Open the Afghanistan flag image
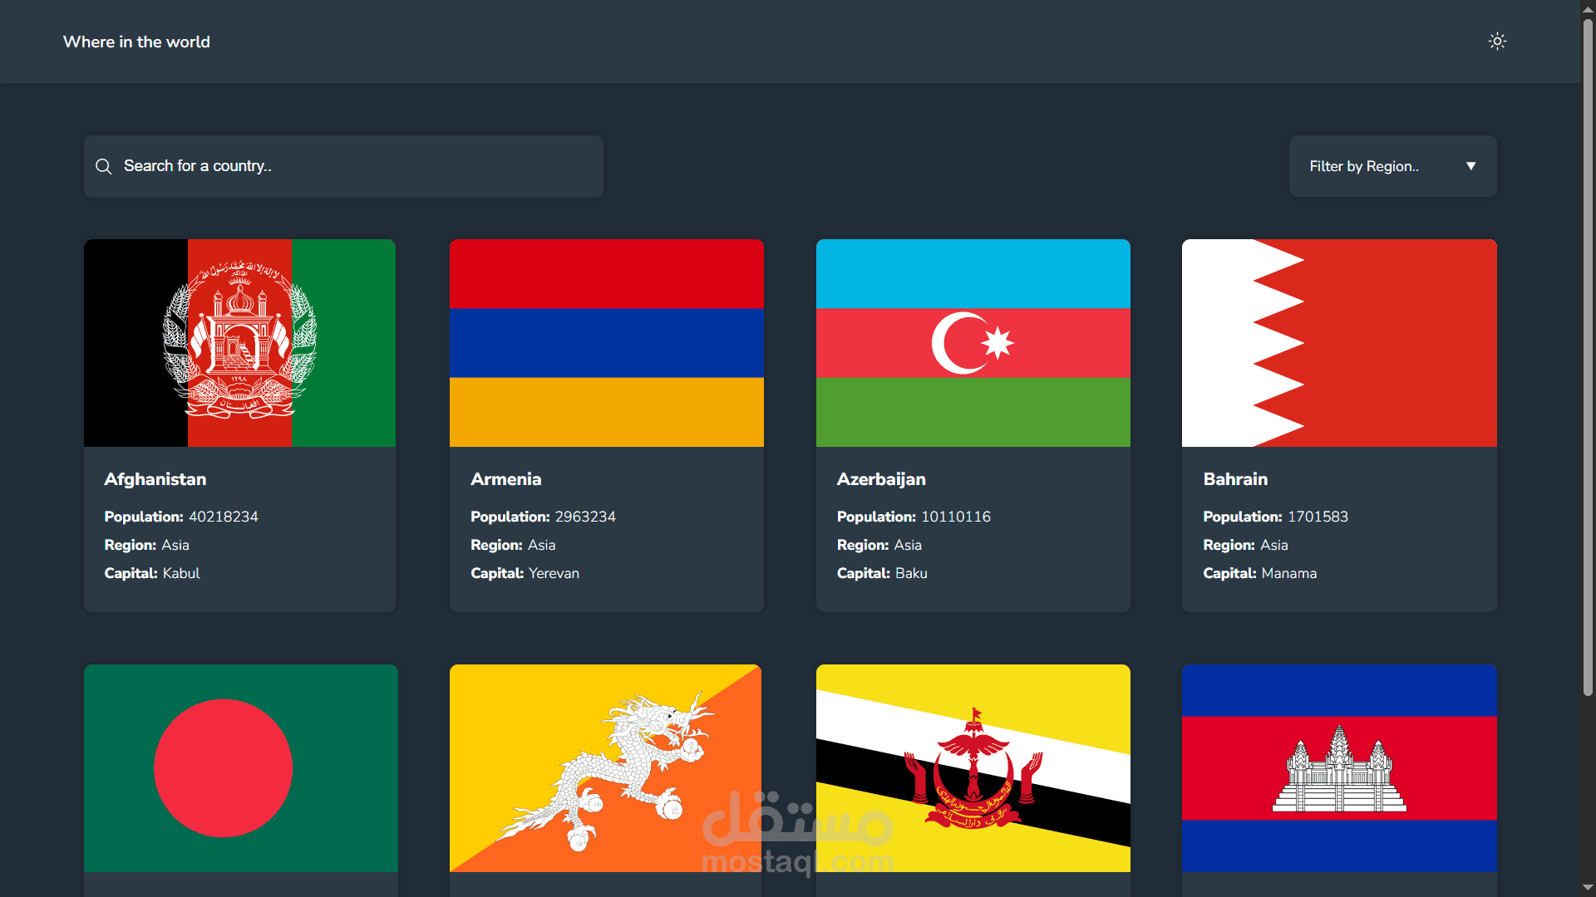1596x897 pixels. pos(239,343)
